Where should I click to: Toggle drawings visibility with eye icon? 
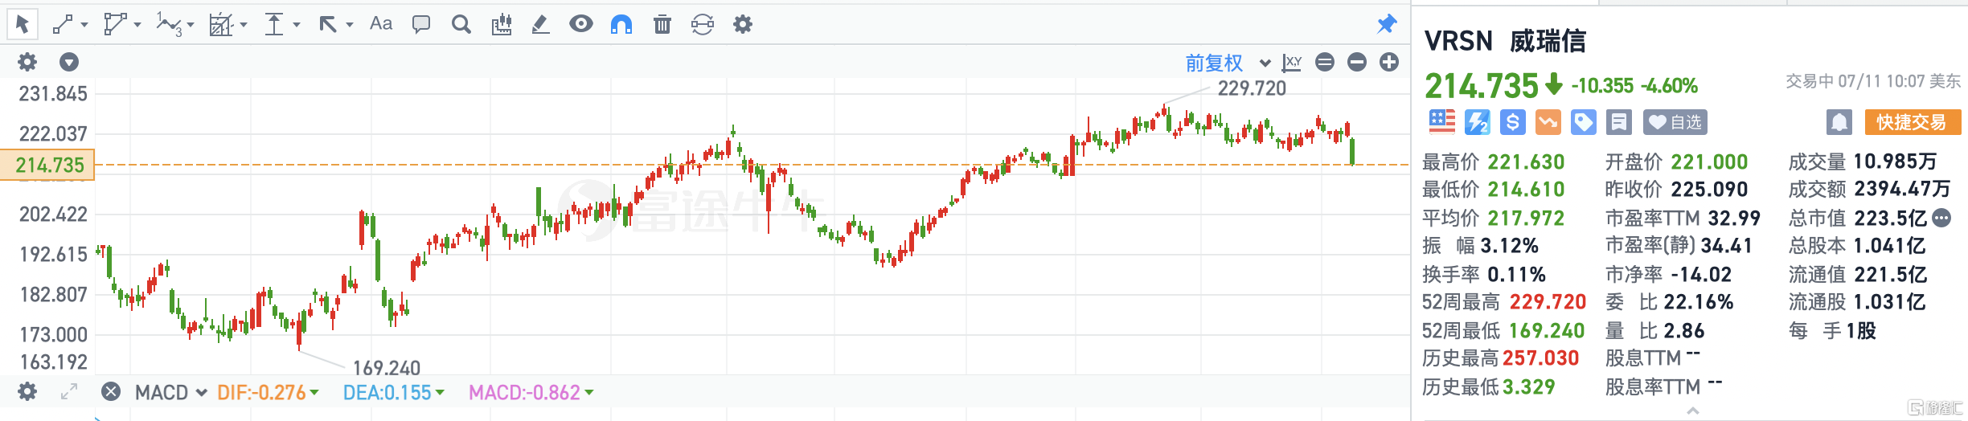(580, 24)
